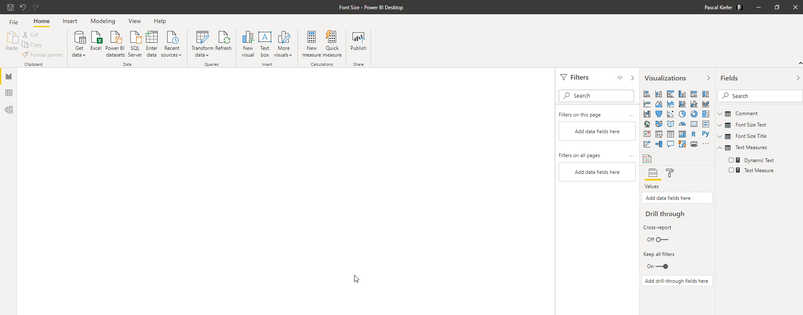This screenshot has height=315, width=803.
Task: Open the File menu
Action: [x=13, y=22]
